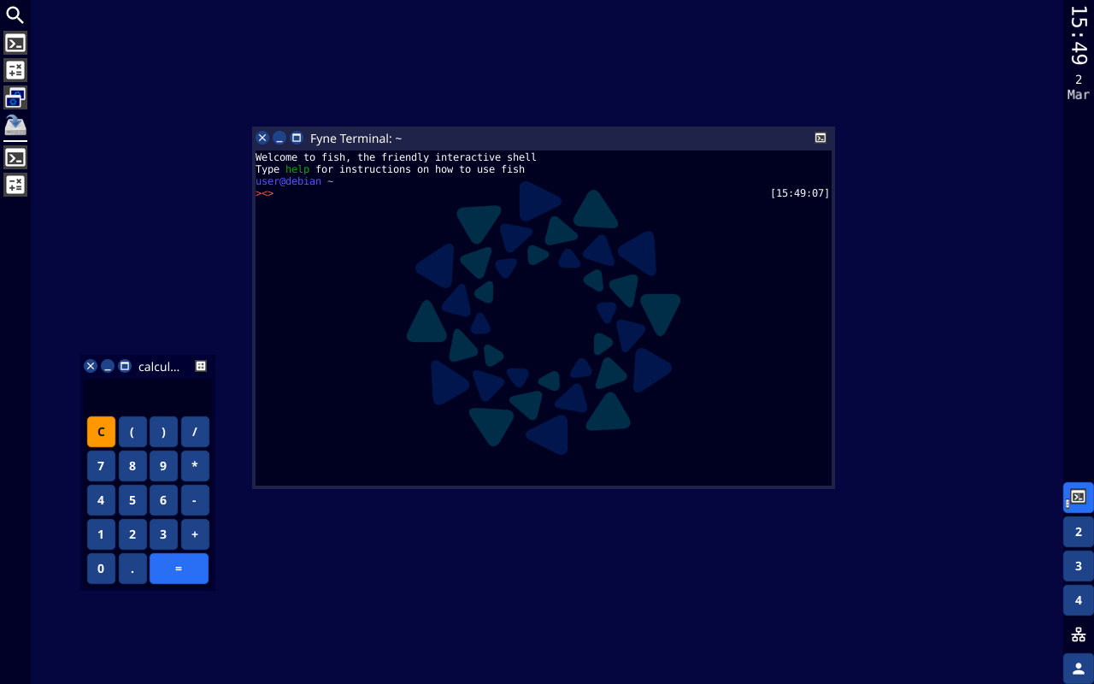Viewport: 1094px width, 684px height.
Task: Switch to virtual desktop 3
Action: coord(1078,566)
